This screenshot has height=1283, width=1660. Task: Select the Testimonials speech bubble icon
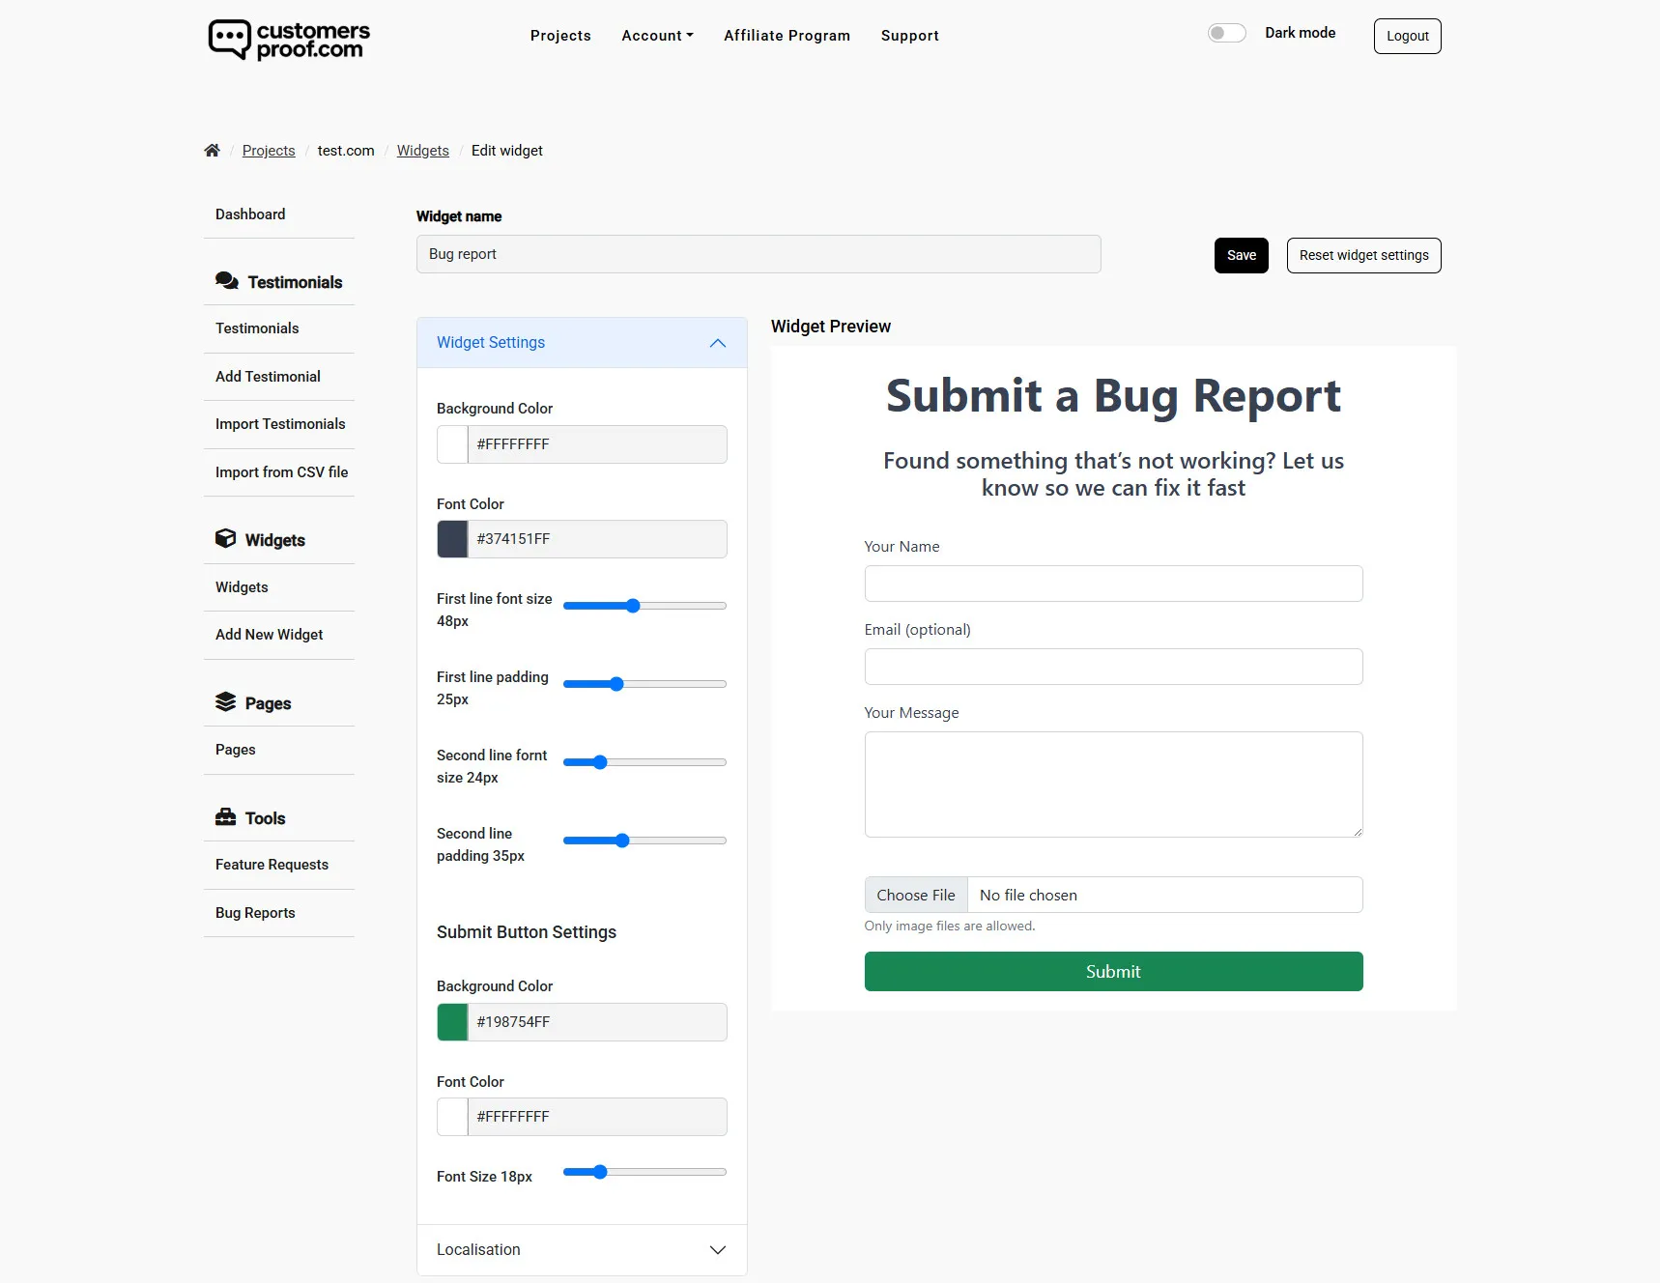pyautogui.click(x=227, y=280)
